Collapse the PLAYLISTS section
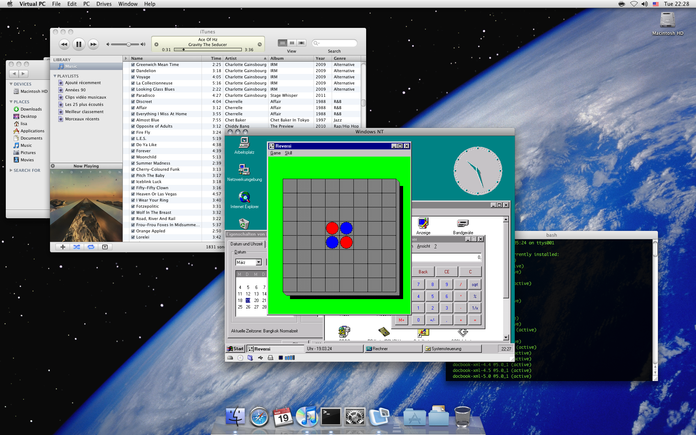The image size is (696, 435). (x=55, y=76)
